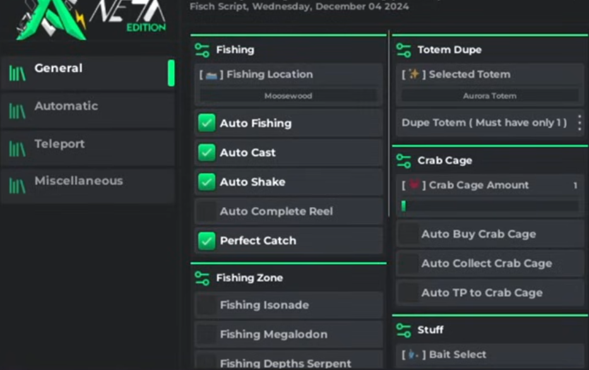Enable the Auto Complete Reel checkbox

(x=206, y=212)
